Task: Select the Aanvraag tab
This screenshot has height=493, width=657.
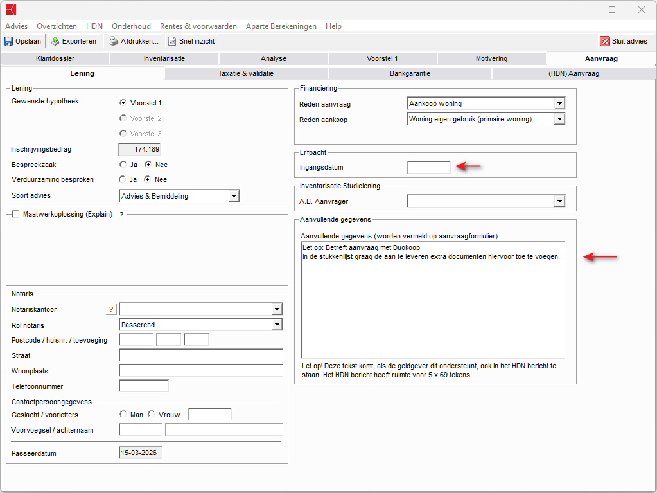Action: click(x=601, y=58)
